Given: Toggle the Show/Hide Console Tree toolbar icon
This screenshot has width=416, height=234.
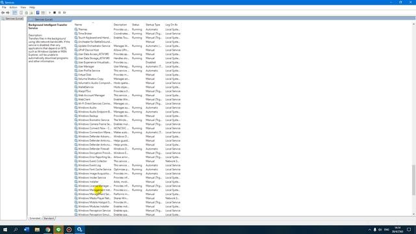Looking at the screenshot, I should 14,13.
